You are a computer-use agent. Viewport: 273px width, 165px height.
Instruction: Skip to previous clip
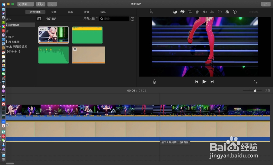click(196, 82)
